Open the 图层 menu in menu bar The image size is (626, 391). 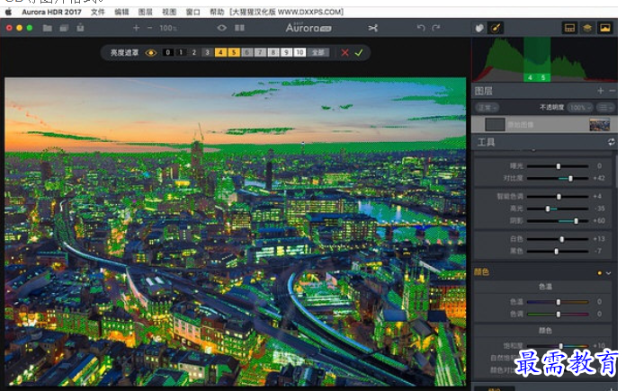coord(146,12)
